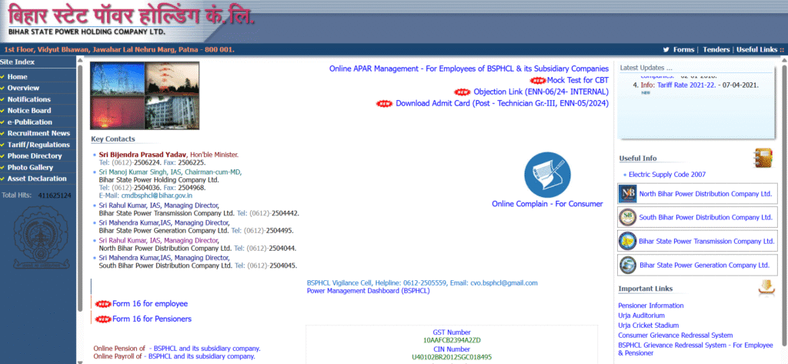Open Online APAR Management link

pyautogui.click(x=469, y=68)
